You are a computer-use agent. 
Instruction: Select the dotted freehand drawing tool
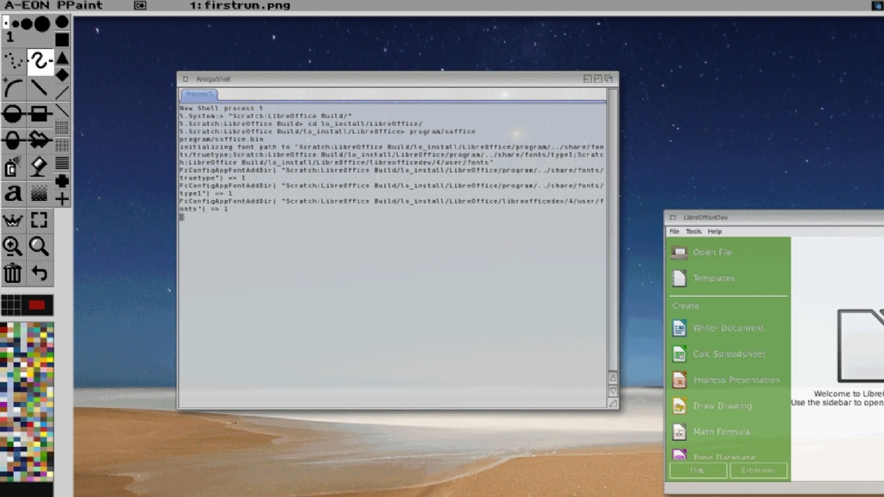pyautogui.click(x=13, y=60)
